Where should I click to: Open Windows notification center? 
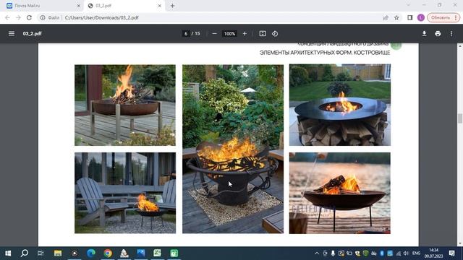pos(451,253)
